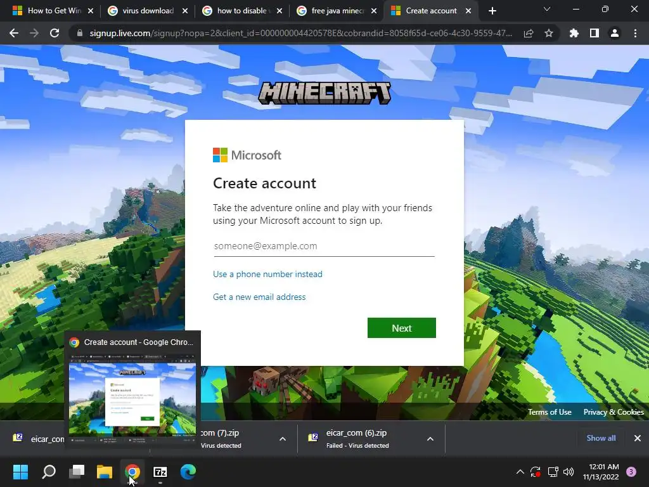649x487 pixels.
Task: Click the Chrome taskbar icon
Action: pos(132,471)
